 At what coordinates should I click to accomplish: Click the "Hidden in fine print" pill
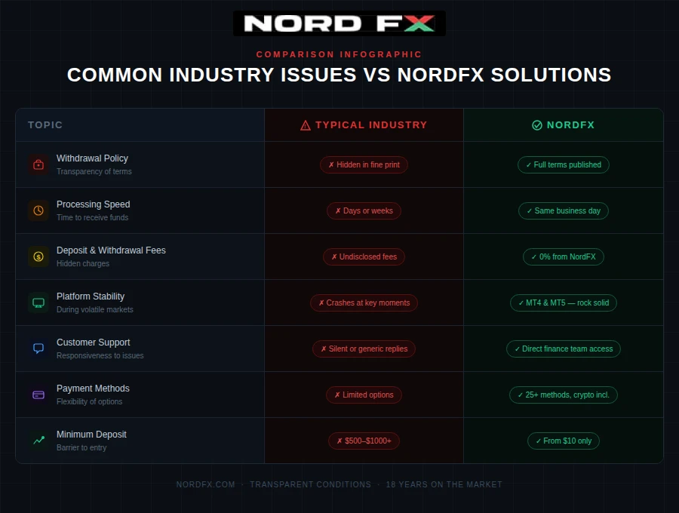pos(364,164)
